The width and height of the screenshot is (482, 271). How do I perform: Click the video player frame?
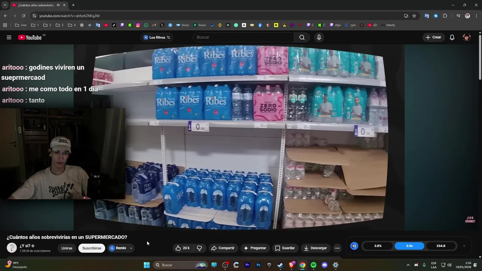click(239, 137)
